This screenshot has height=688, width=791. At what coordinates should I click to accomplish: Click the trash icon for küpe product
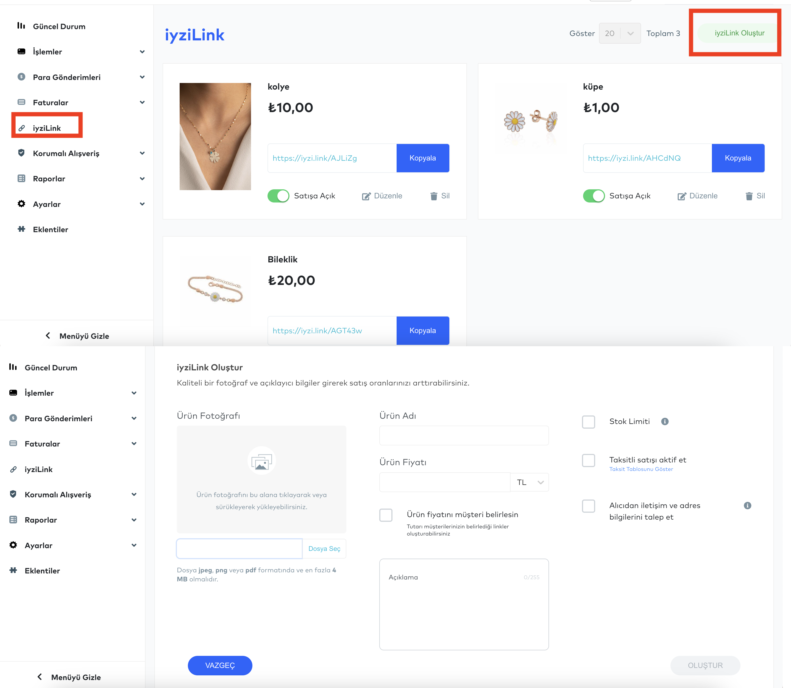click(749, 196)
